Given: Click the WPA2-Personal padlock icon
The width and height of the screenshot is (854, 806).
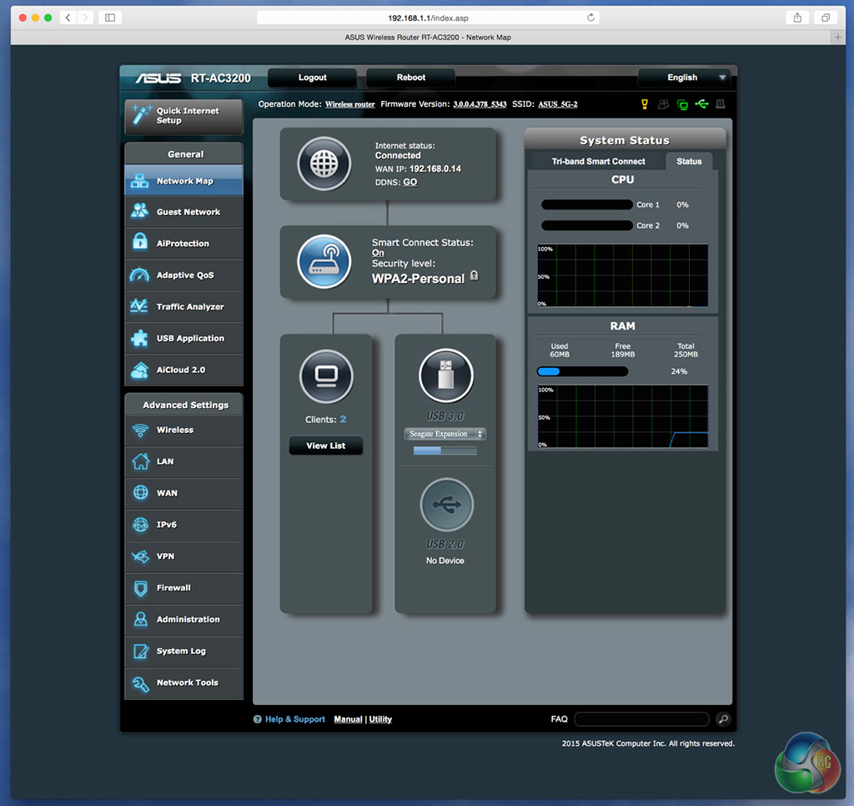Looking at the screenshot, I should pyautogui.click(x=475, y=275).
